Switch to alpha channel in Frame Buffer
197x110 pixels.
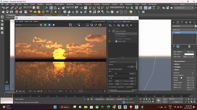(x=54, y=25)
